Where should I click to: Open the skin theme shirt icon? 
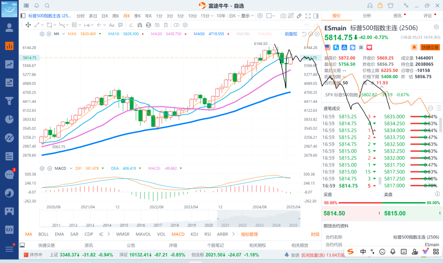390,6
